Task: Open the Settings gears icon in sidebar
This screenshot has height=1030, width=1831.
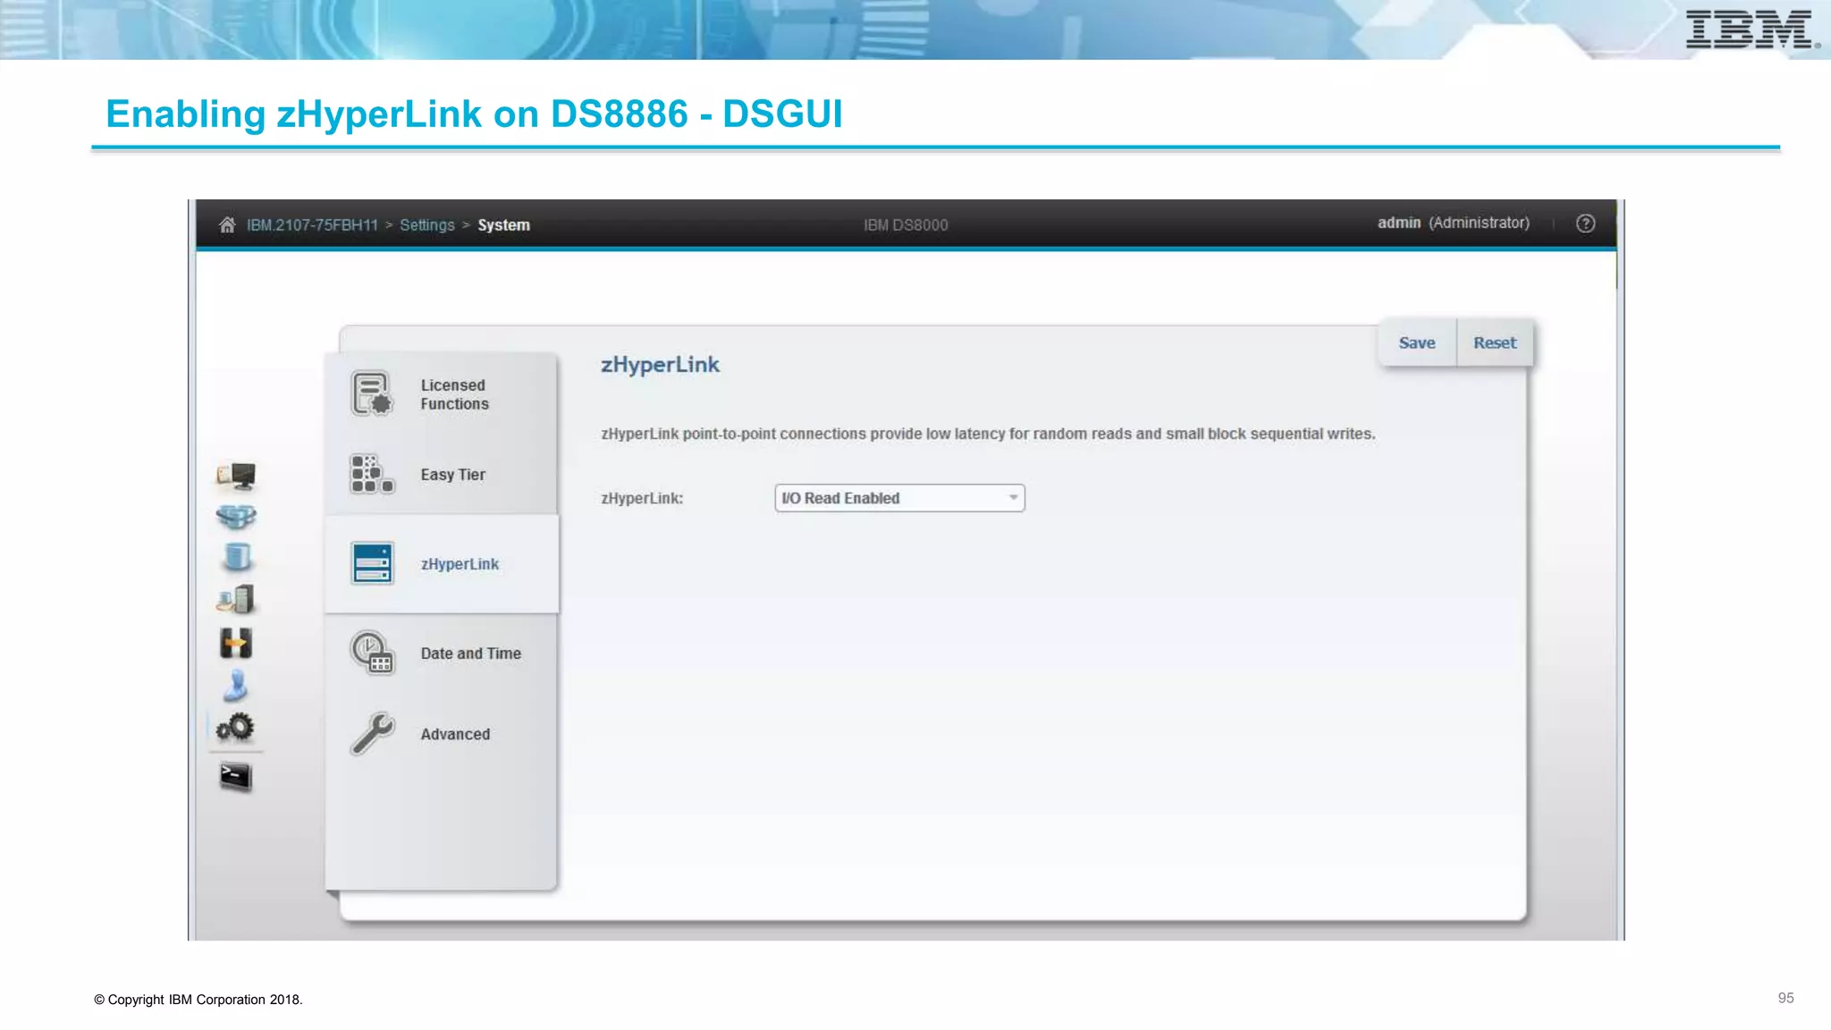Action: 236,727
